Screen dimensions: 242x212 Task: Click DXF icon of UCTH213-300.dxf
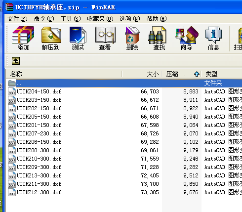(x=12, y=175)
